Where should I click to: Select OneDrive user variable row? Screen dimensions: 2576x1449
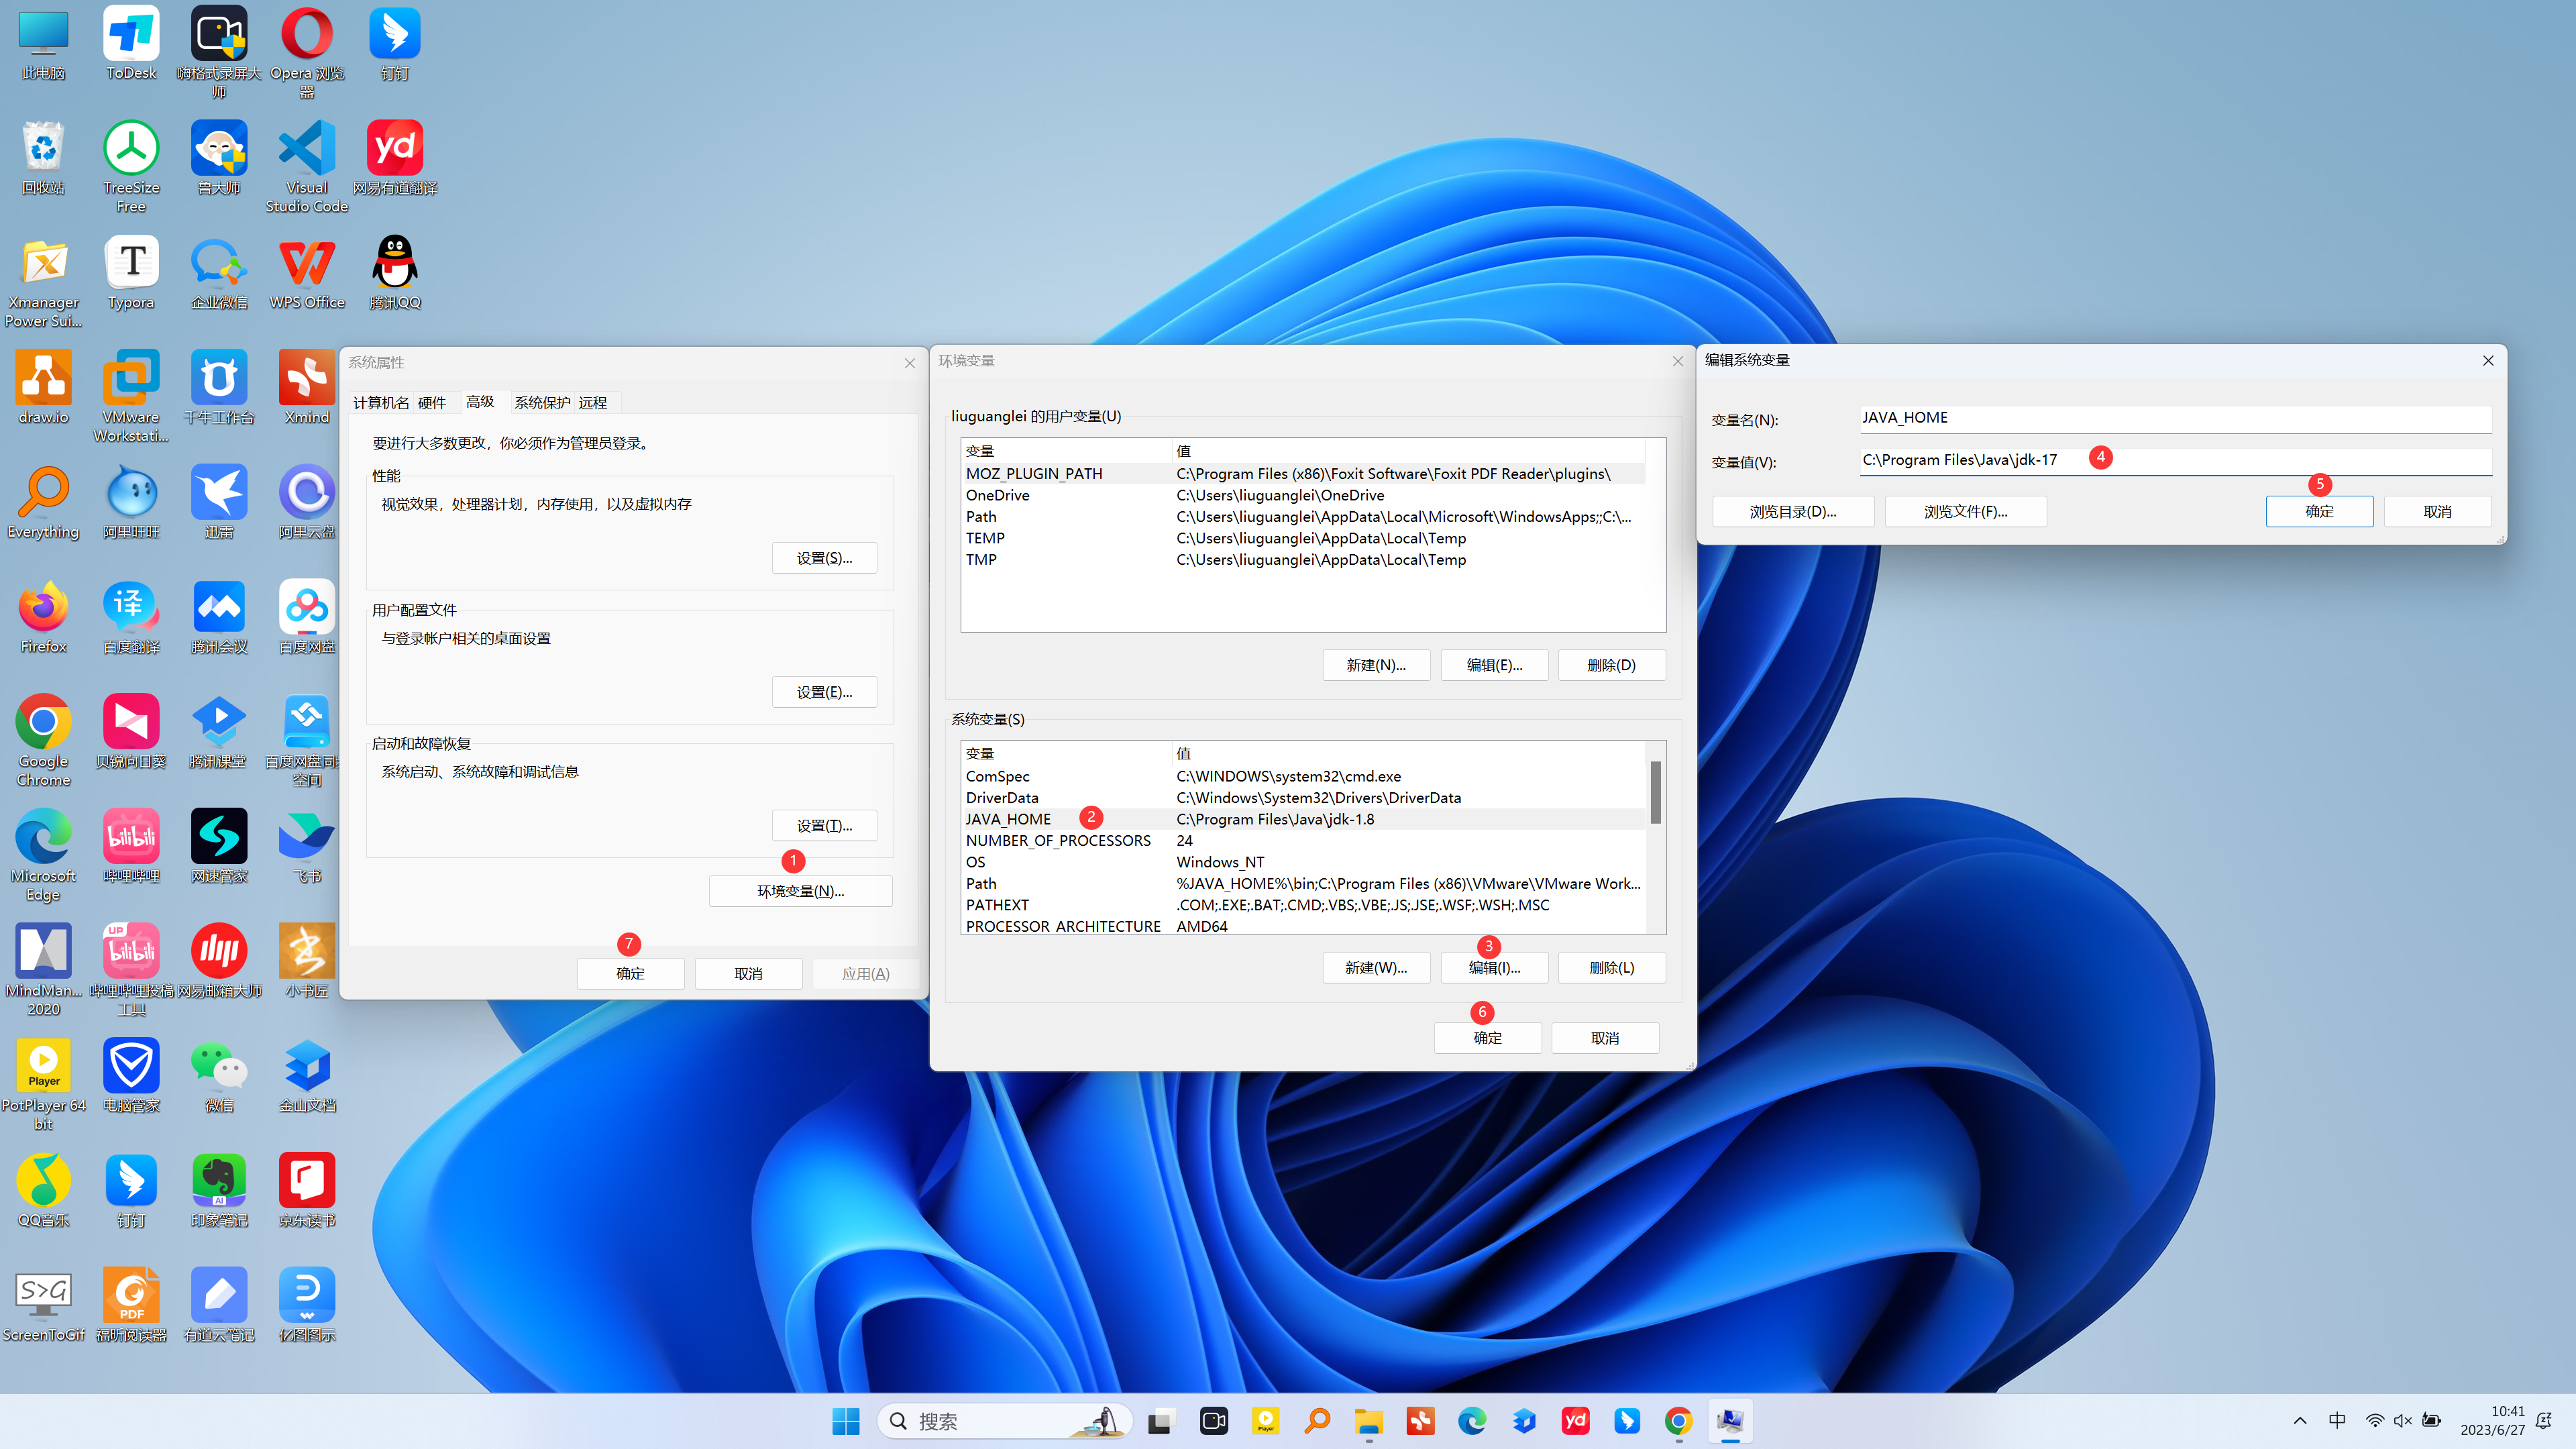[x=1302, y=495]
